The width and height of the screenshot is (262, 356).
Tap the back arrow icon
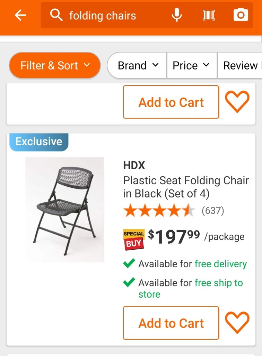tap(20, 15)
